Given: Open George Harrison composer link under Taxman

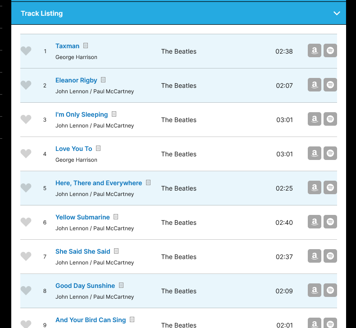Looking at the screenshot, I should pyautogui.click(x=76, y=57).
